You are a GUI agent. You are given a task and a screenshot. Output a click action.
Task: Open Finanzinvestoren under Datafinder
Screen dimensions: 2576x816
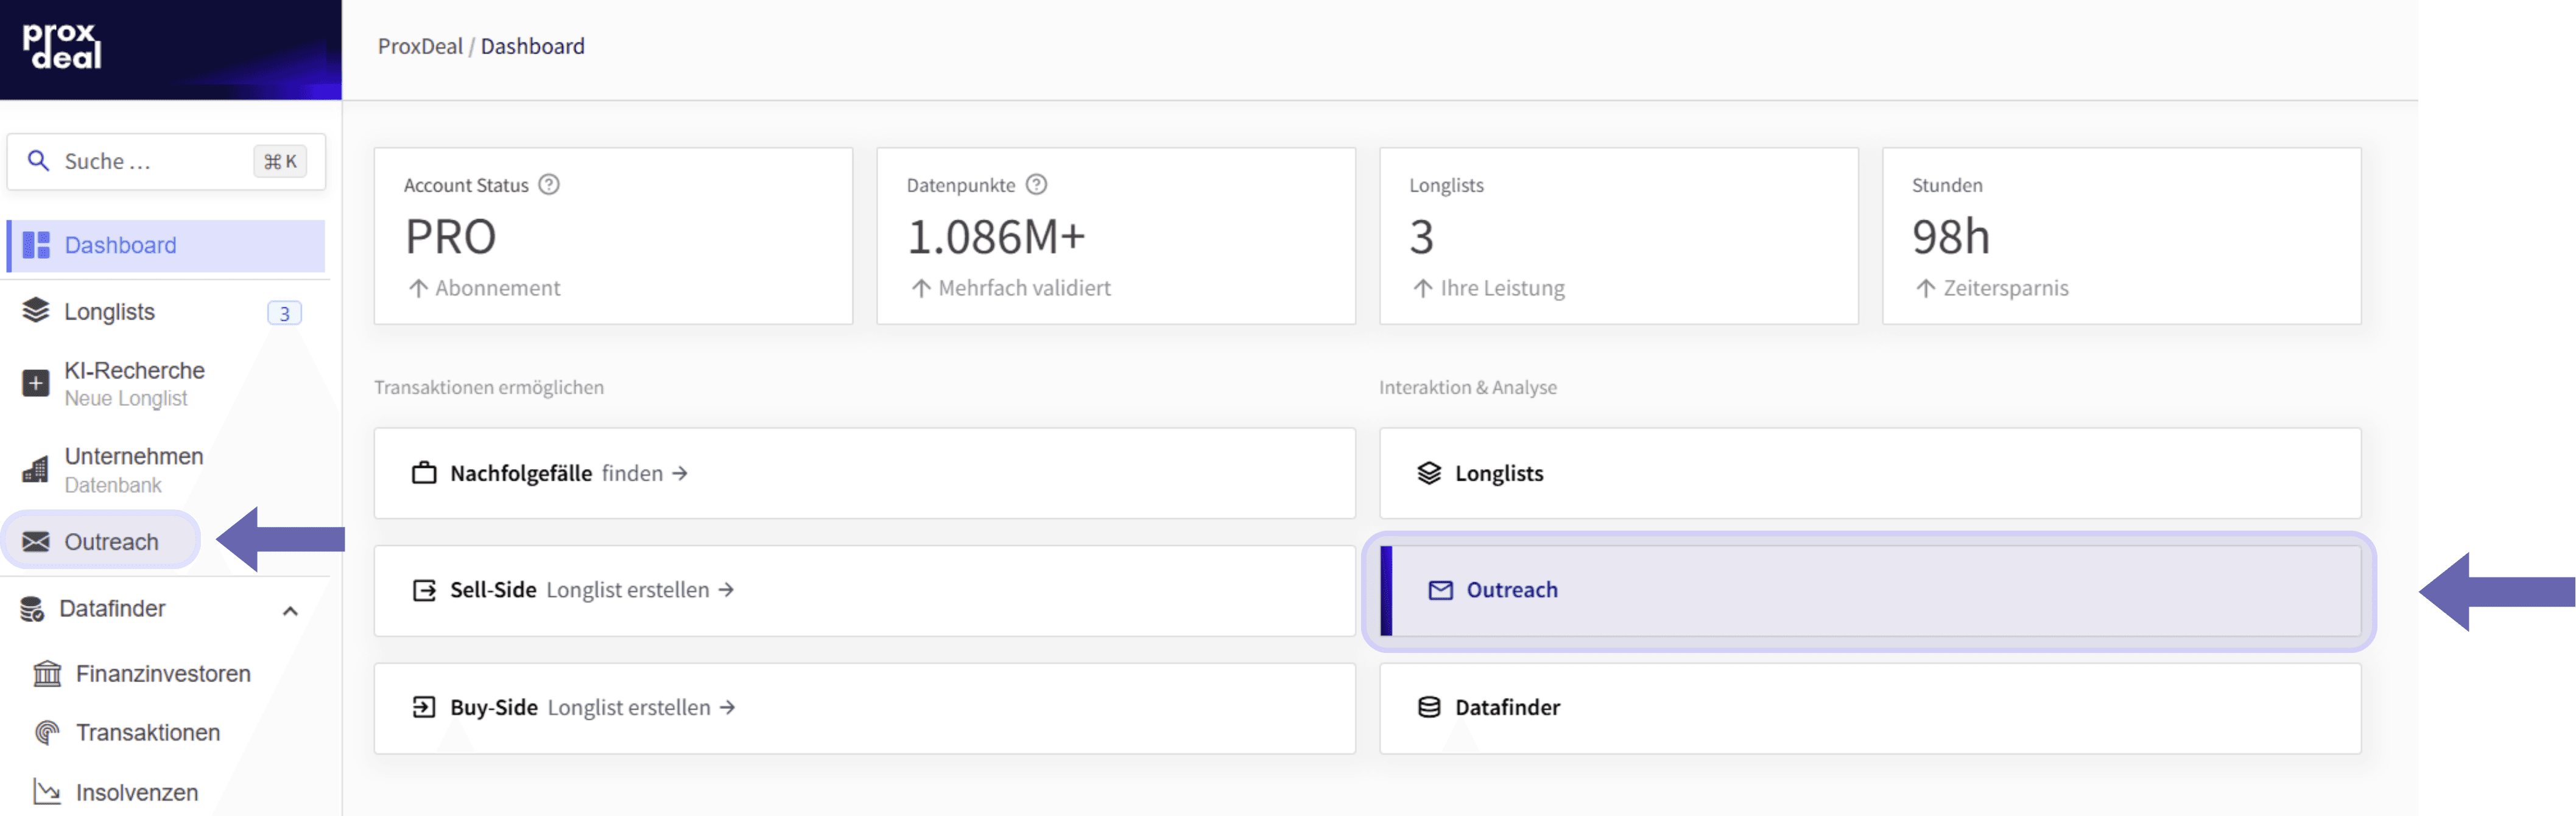click(x=163, y=674)
